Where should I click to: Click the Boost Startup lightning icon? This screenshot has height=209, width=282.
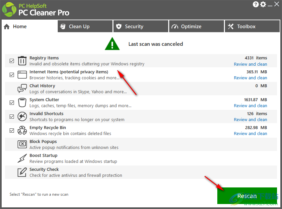click(22, 158)
